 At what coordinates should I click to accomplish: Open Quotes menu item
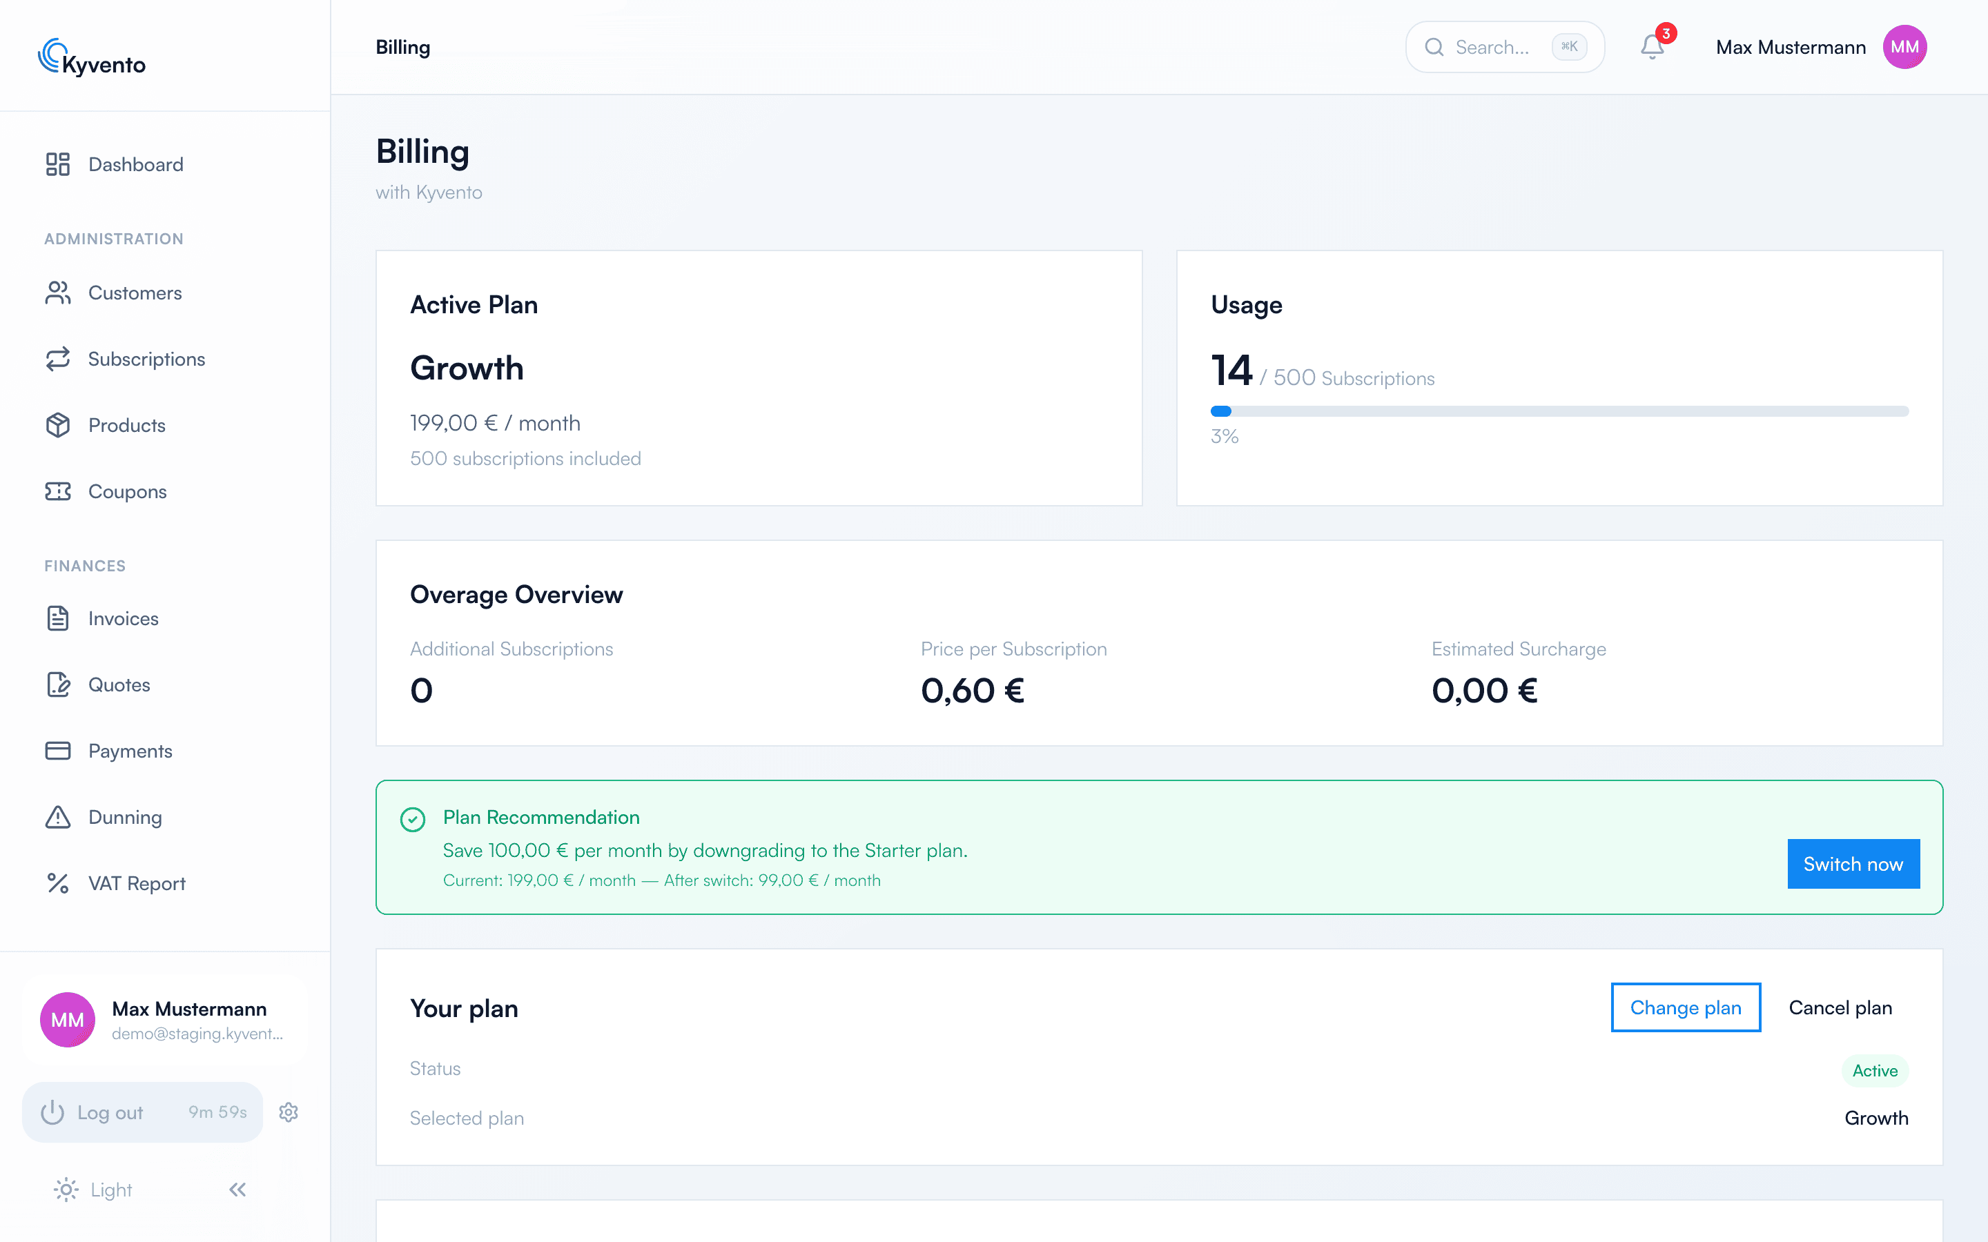click(119, 684)
